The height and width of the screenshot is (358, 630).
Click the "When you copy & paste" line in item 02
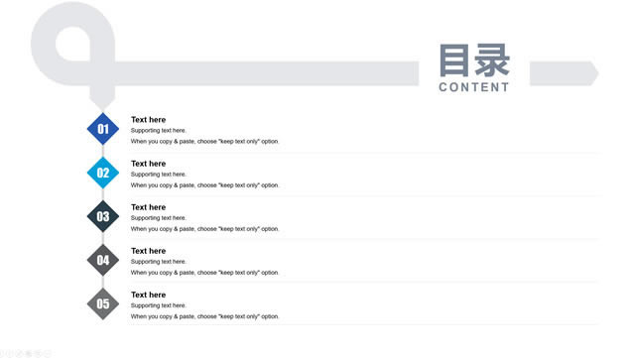pyautogui.click(x=205, y=185)
